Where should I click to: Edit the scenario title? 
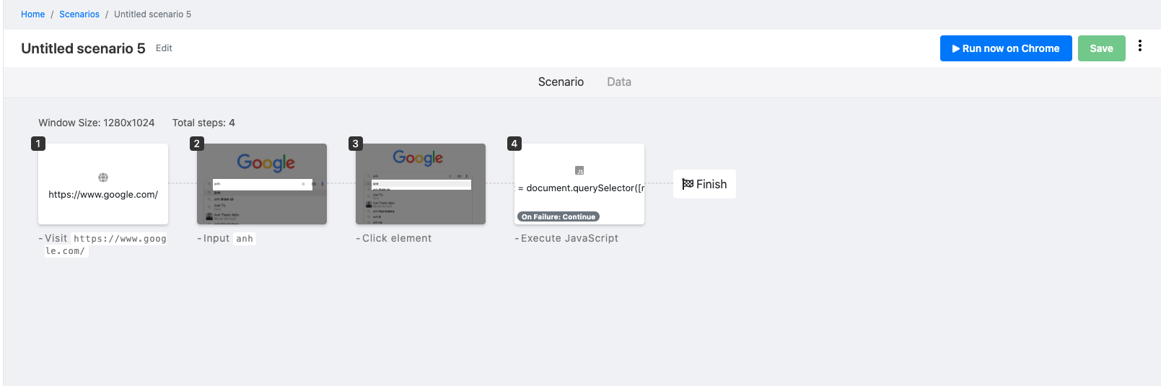click(164, 48)
